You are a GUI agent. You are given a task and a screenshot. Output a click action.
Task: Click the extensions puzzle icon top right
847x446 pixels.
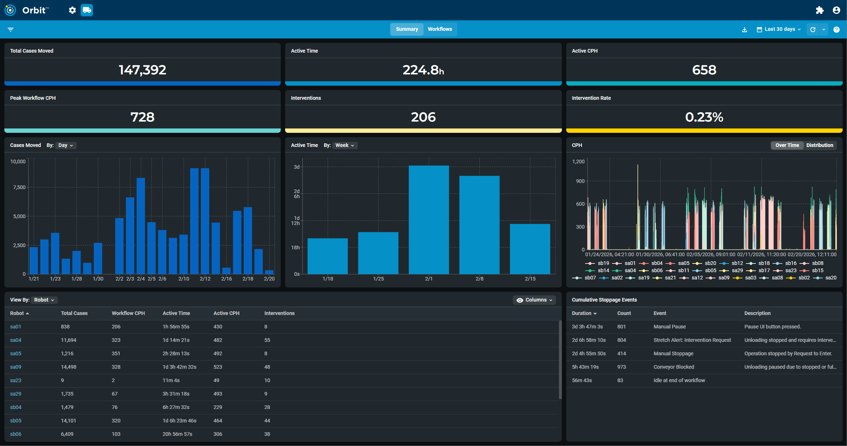[820, 10]
